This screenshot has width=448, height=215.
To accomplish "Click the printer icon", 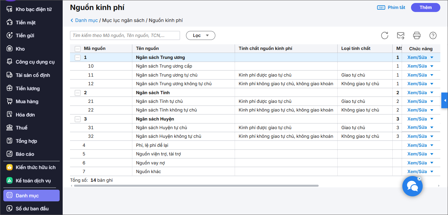I will (417, 36).
